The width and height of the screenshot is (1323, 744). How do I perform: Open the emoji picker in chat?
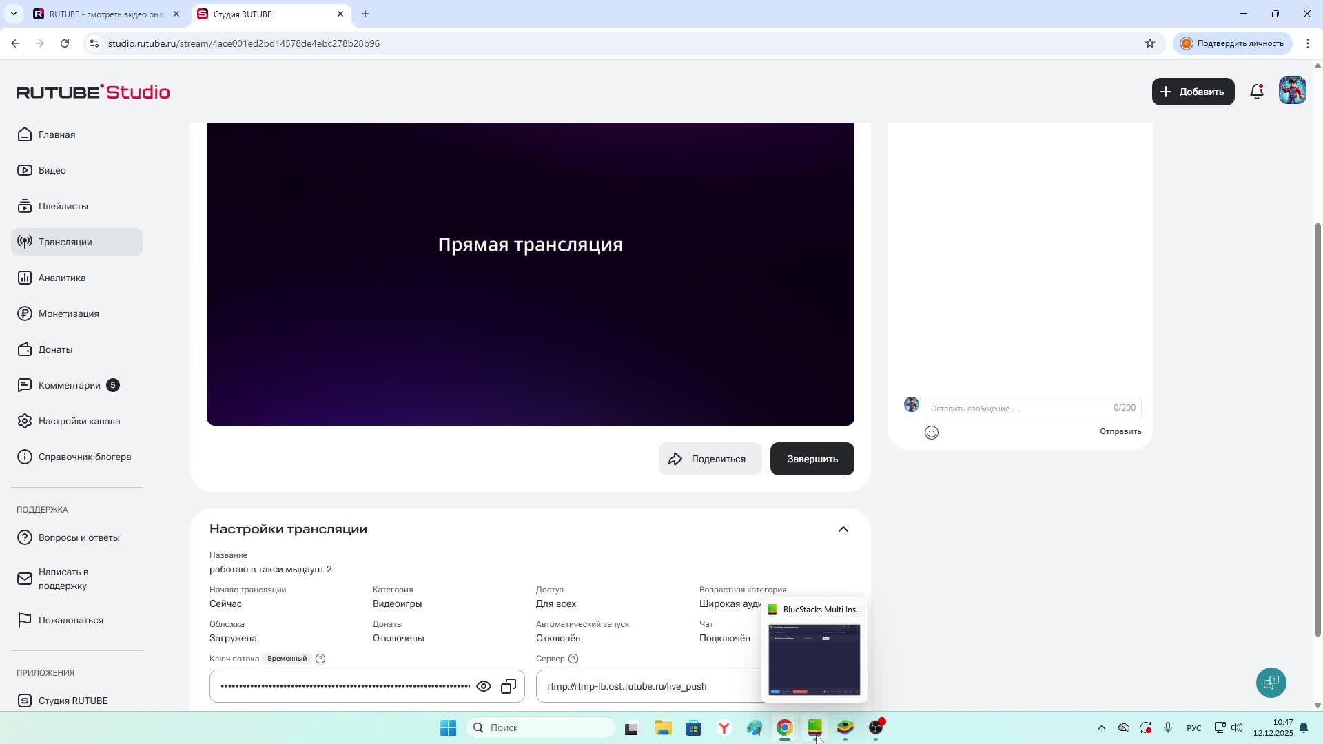coord(932,433)
